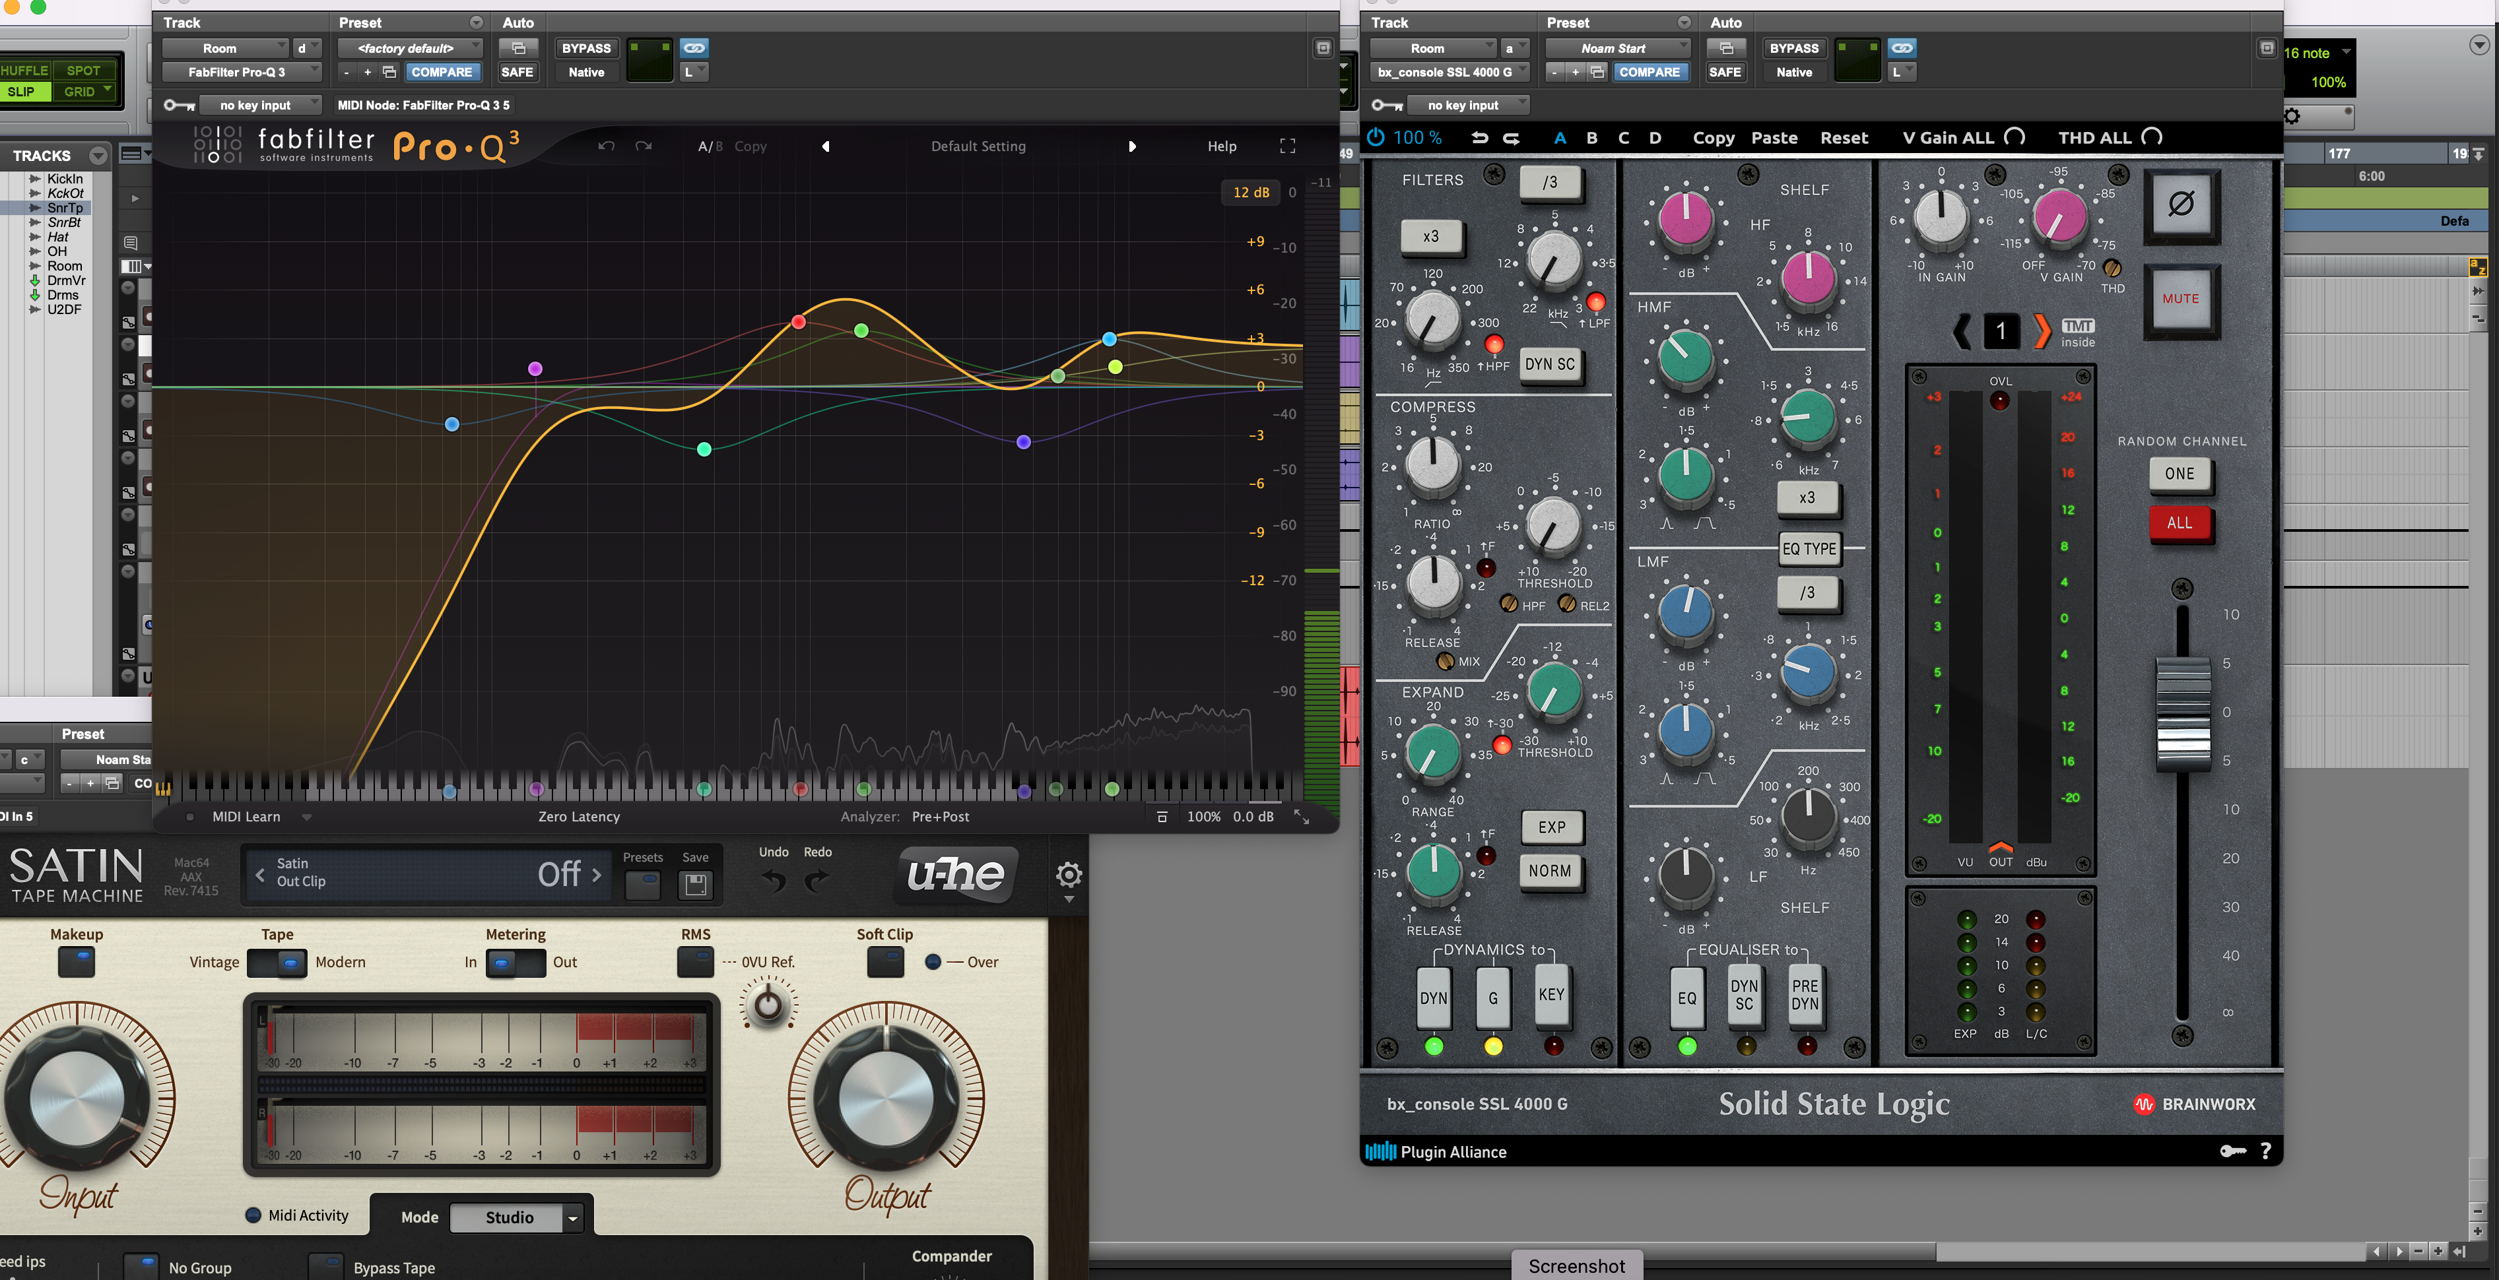This screenshot has height=1280, width=2499.
Task: Open Satin Presets browser
Action: (642, 884)
